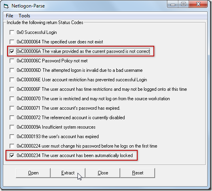This screenshot has height=191, width=212.
Task: Click the Netlogon-Parse title bar app icon
Action: pyautogui.click(x=6, y=6)
